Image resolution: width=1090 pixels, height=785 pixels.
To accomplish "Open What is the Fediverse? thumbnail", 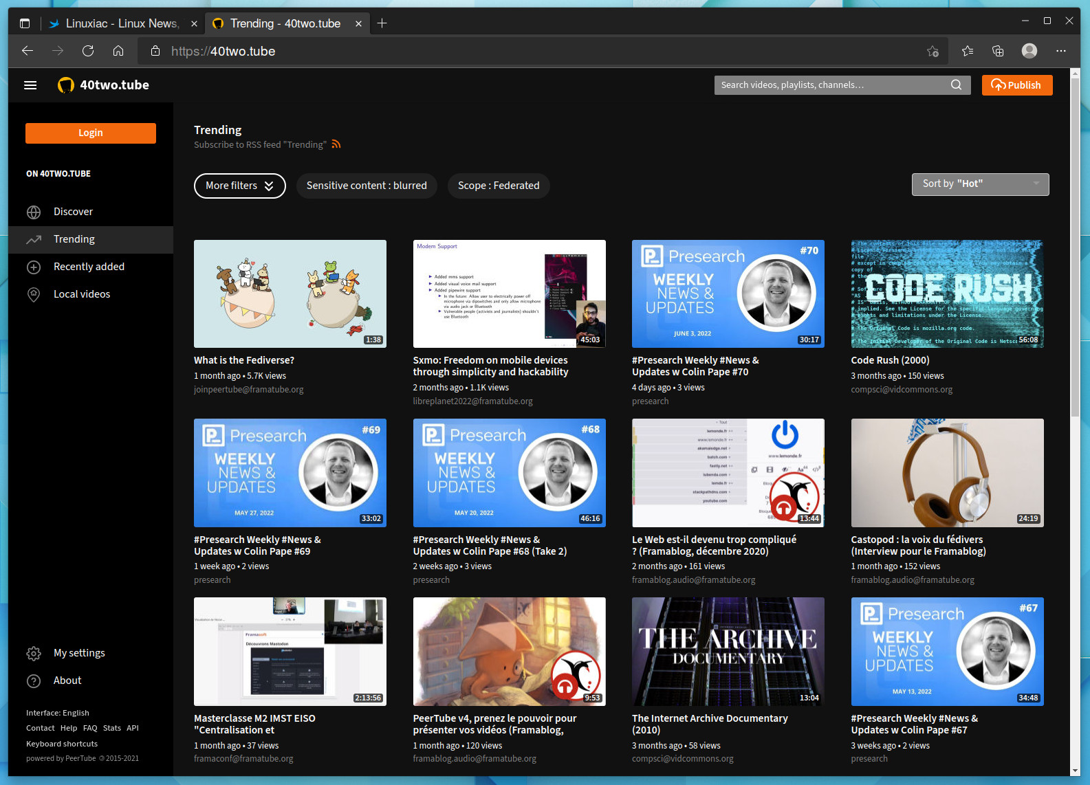I will point(290,294).
